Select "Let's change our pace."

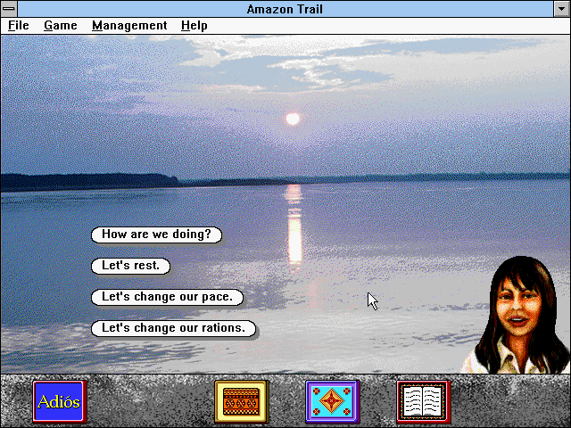coord(167,297)
